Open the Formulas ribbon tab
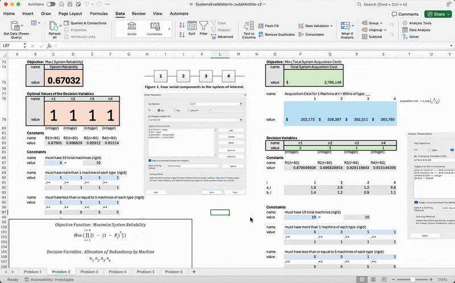 pyautogui.click(x=98, y=14)
